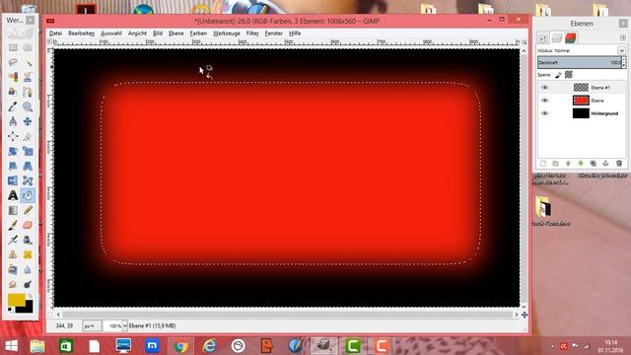The image size is (631, 355).
Task: Select the Ellipse Select tool
Action: coord(28,47)
